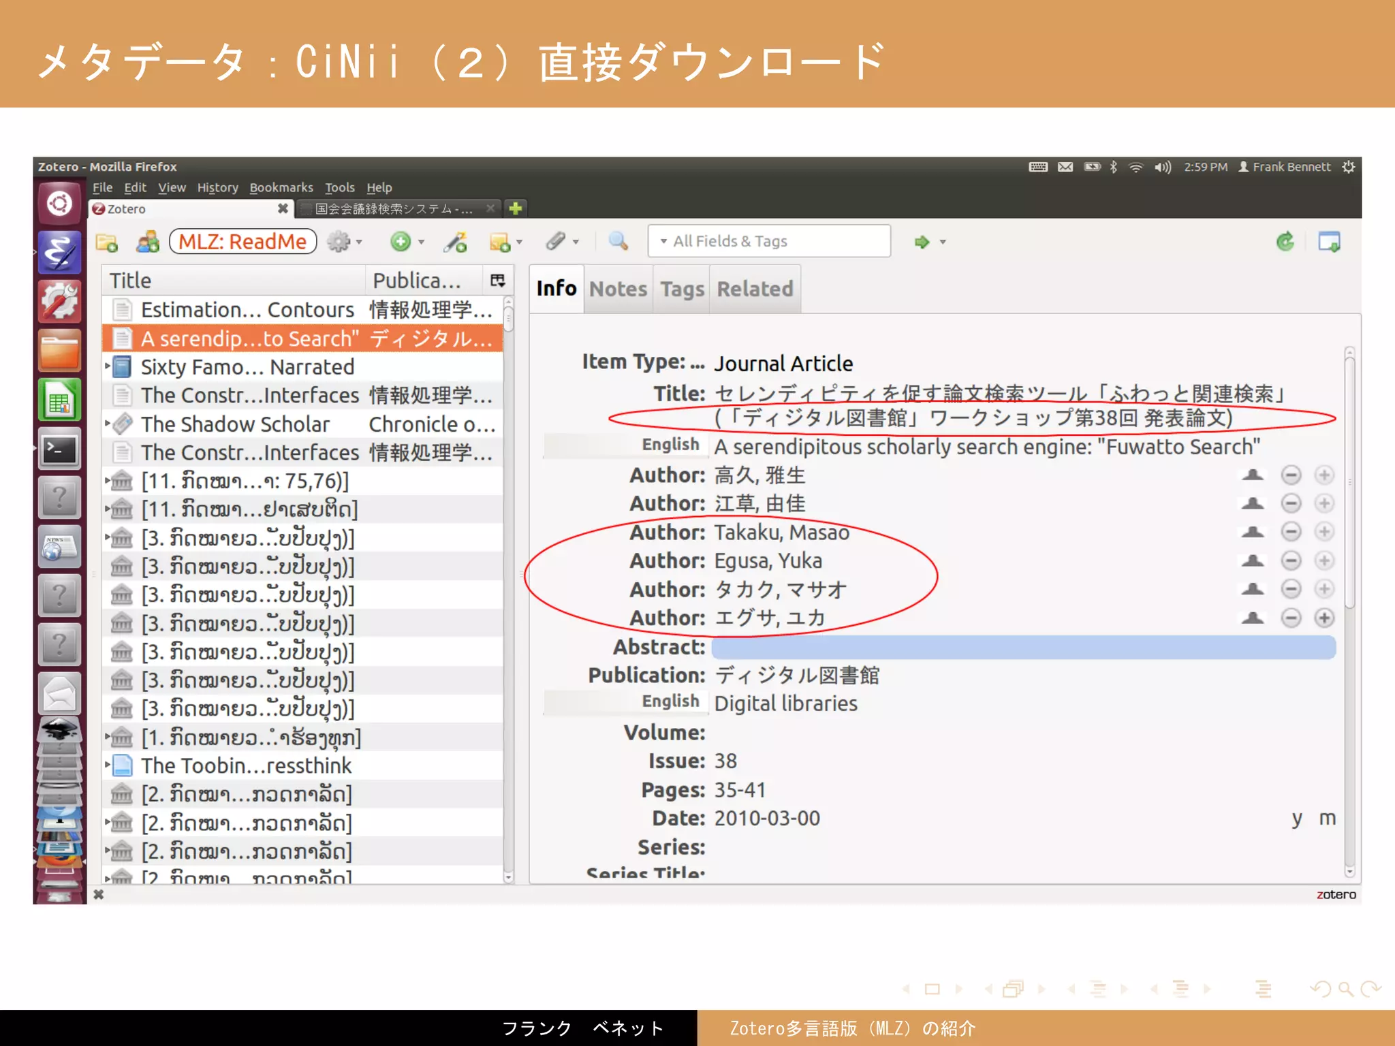The image size is (1395, 1046).
Task: Click the Pages value 35-41
Action: point(740,789)
